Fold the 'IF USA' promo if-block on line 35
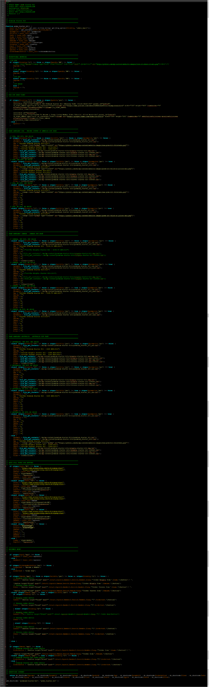The width and height of the screenshot is (209, 687). coord(5,62)
